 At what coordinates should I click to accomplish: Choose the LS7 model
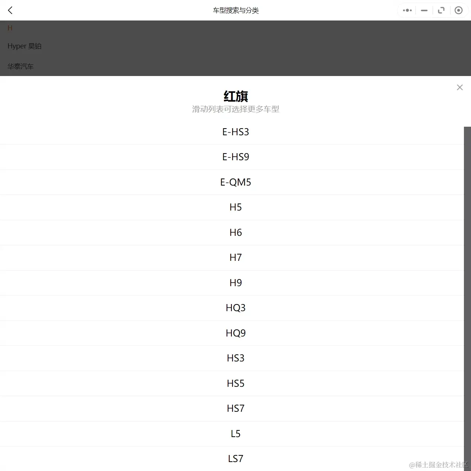click(x=232, y=459)
